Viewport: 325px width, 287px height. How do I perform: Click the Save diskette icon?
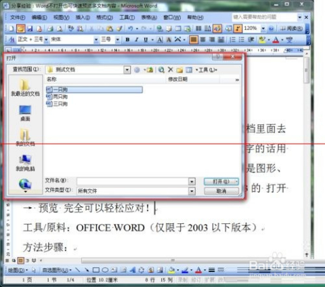click(30, 28)
